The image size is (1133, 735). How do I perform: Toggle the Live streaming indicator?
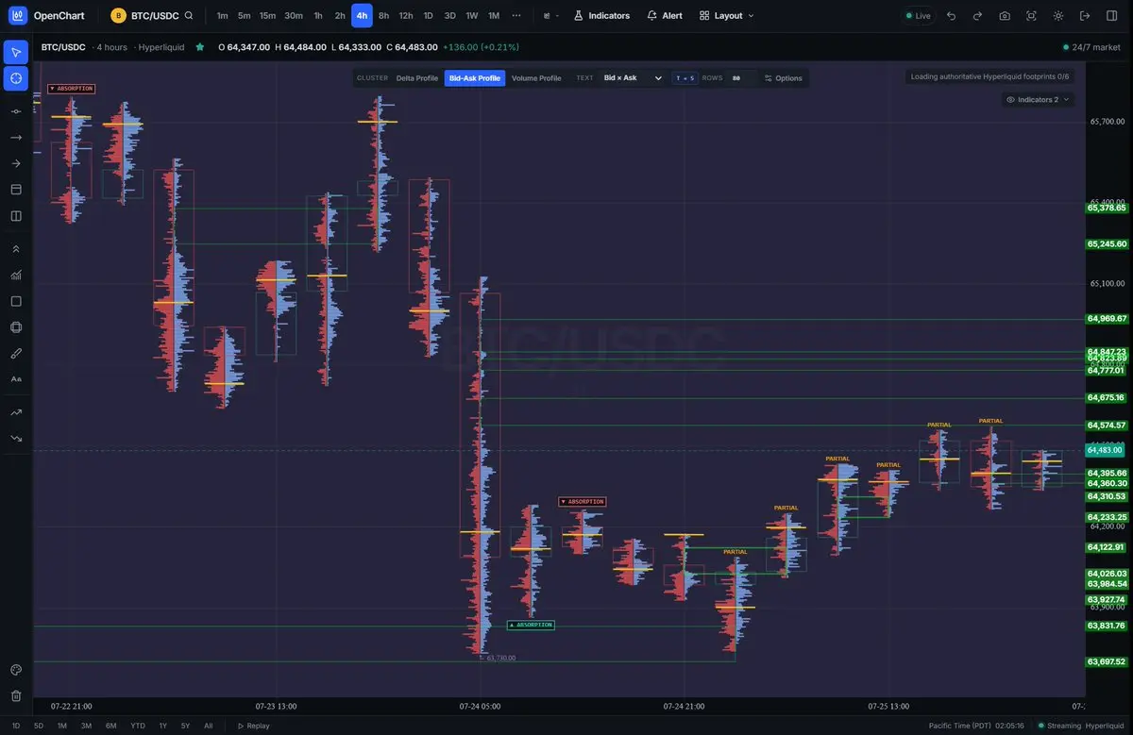917,15
